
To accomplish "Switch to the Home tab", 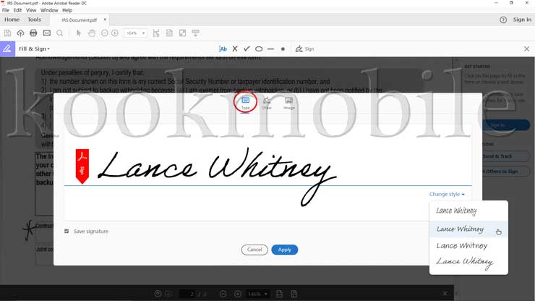I will (x=12, y=20).
